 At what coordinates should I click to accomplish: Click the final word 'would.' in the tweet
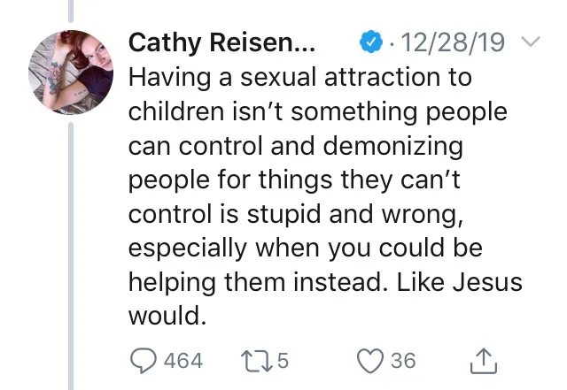pos(167,315)
